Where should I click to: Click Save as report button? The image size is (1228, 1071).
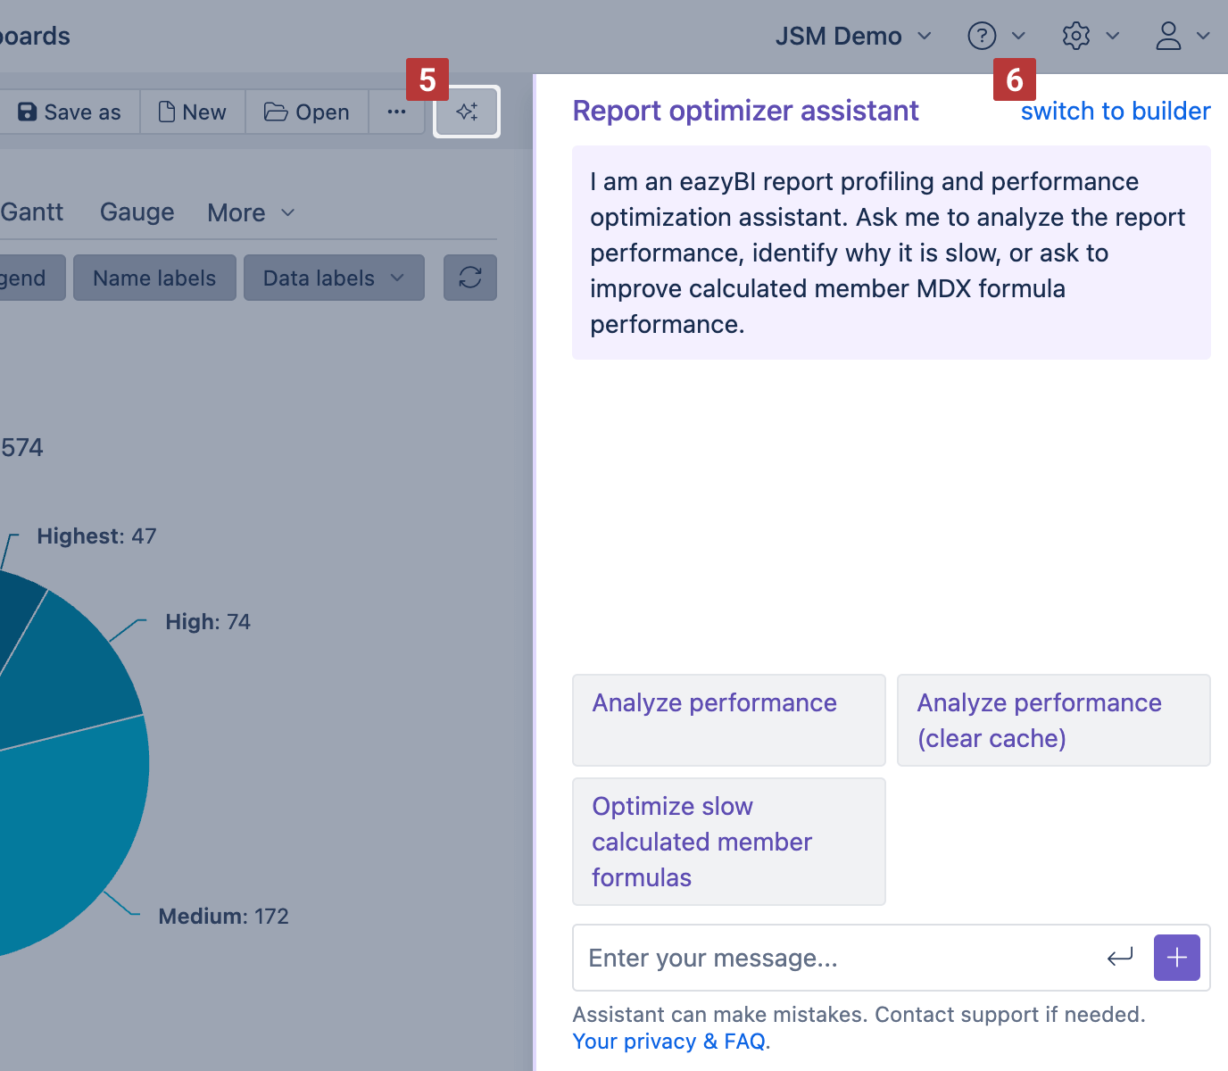pos(69,112)
